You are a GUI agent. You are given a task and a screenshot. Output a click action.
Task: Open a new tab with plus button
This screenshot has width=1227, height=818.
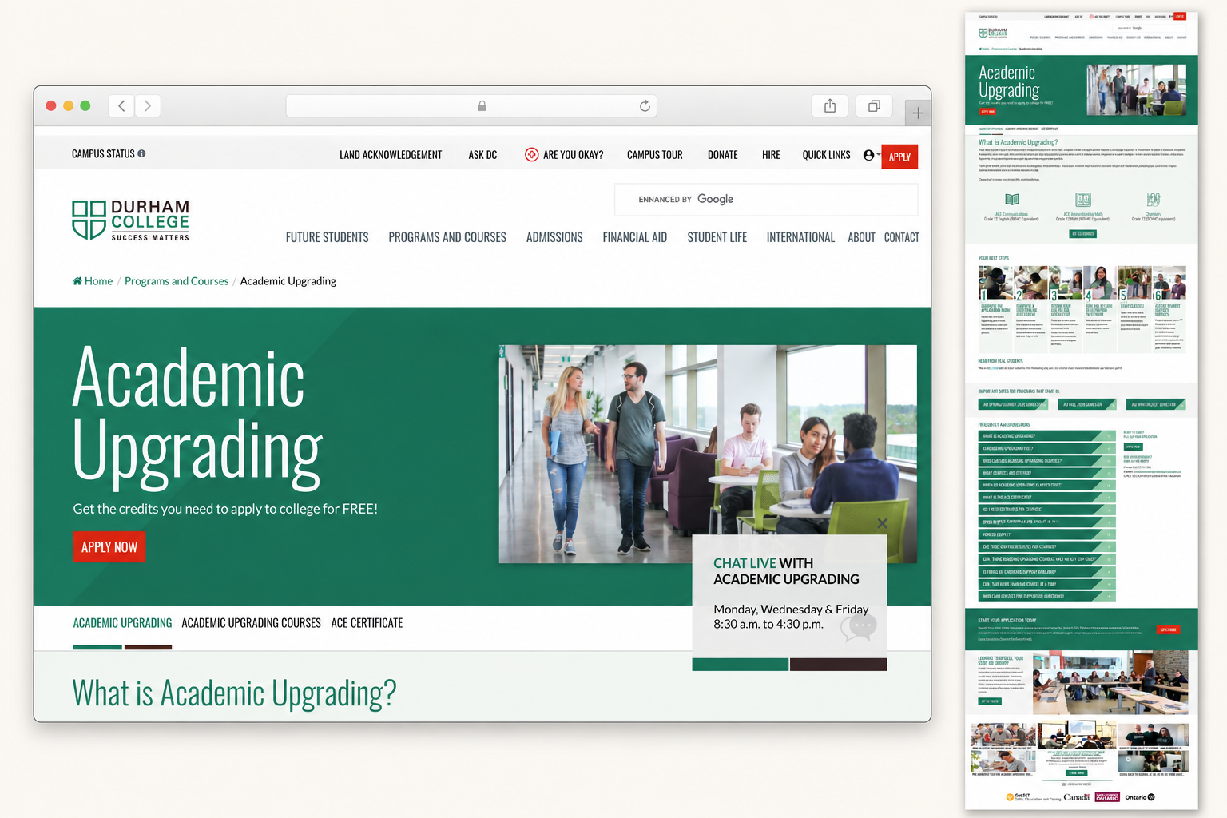click(x=918, y=113)
